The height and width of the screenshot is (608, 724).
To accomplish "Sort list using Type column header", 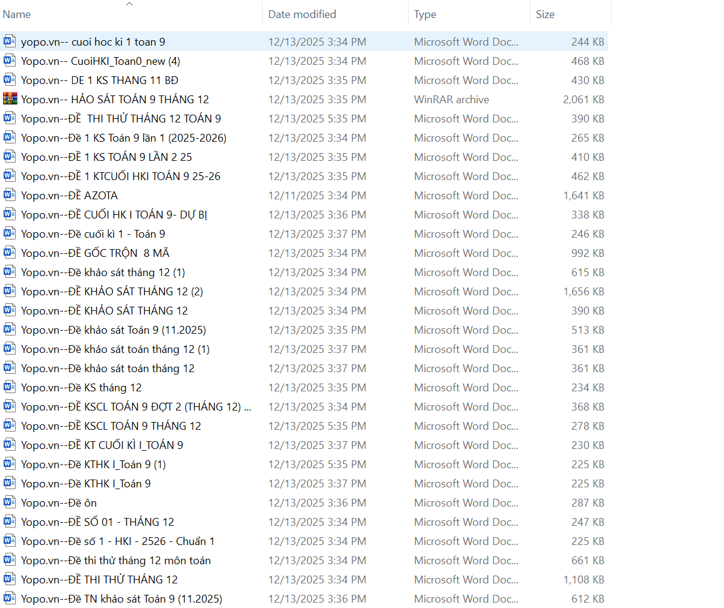I will point(425,14).
